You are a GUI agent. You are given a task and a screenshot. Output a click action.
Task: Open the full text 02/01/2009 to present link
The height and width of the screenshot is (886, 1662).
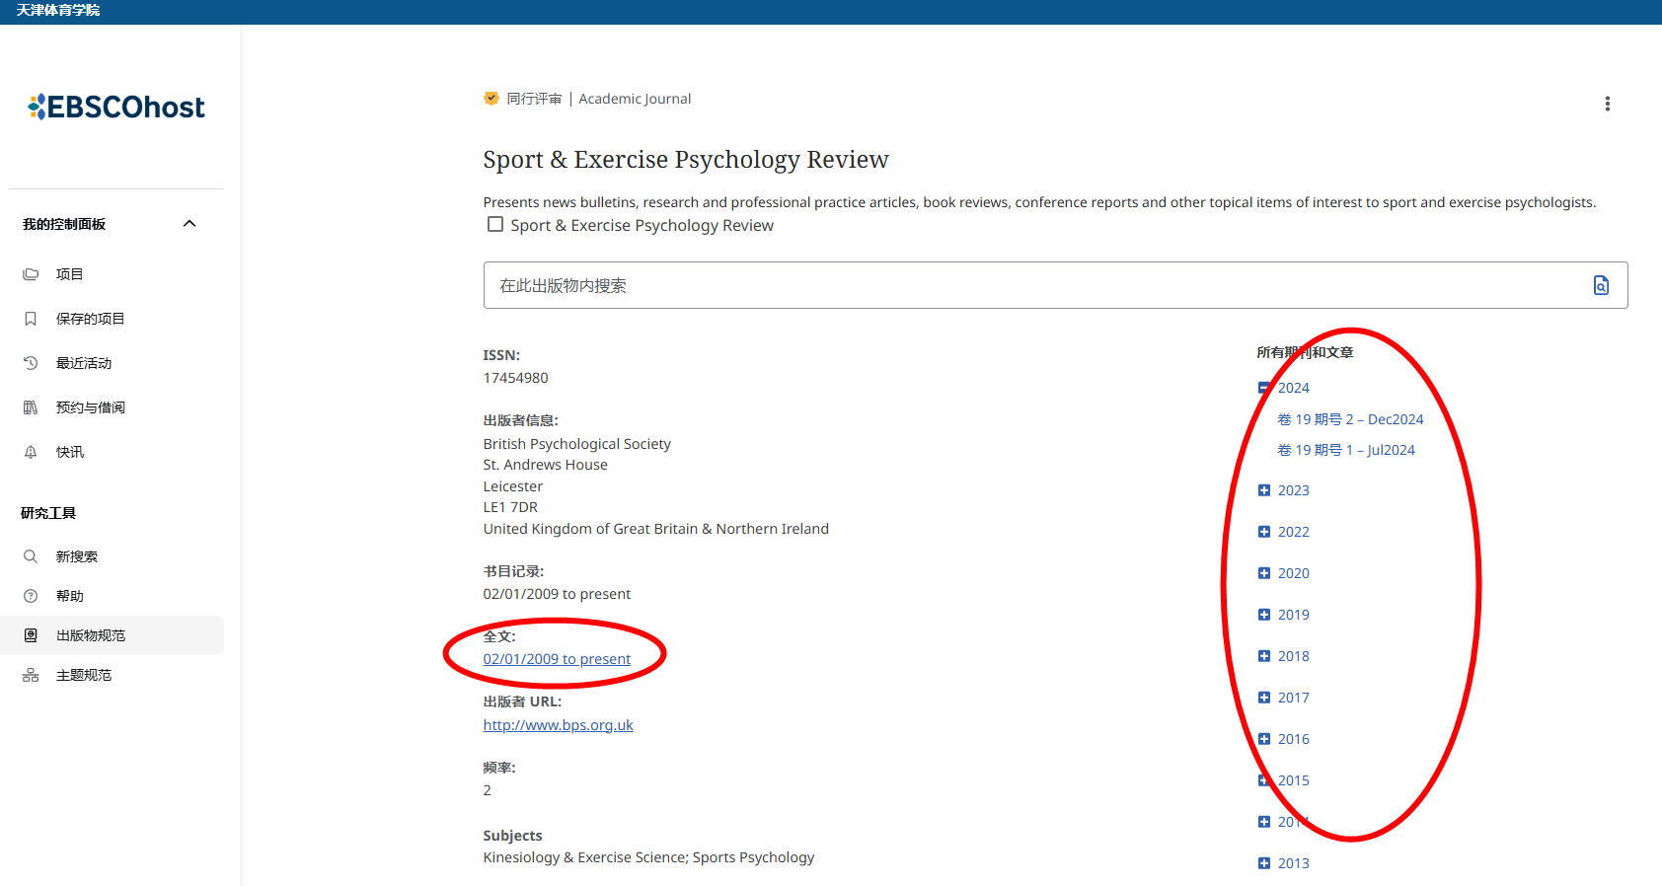click(557, 659)
